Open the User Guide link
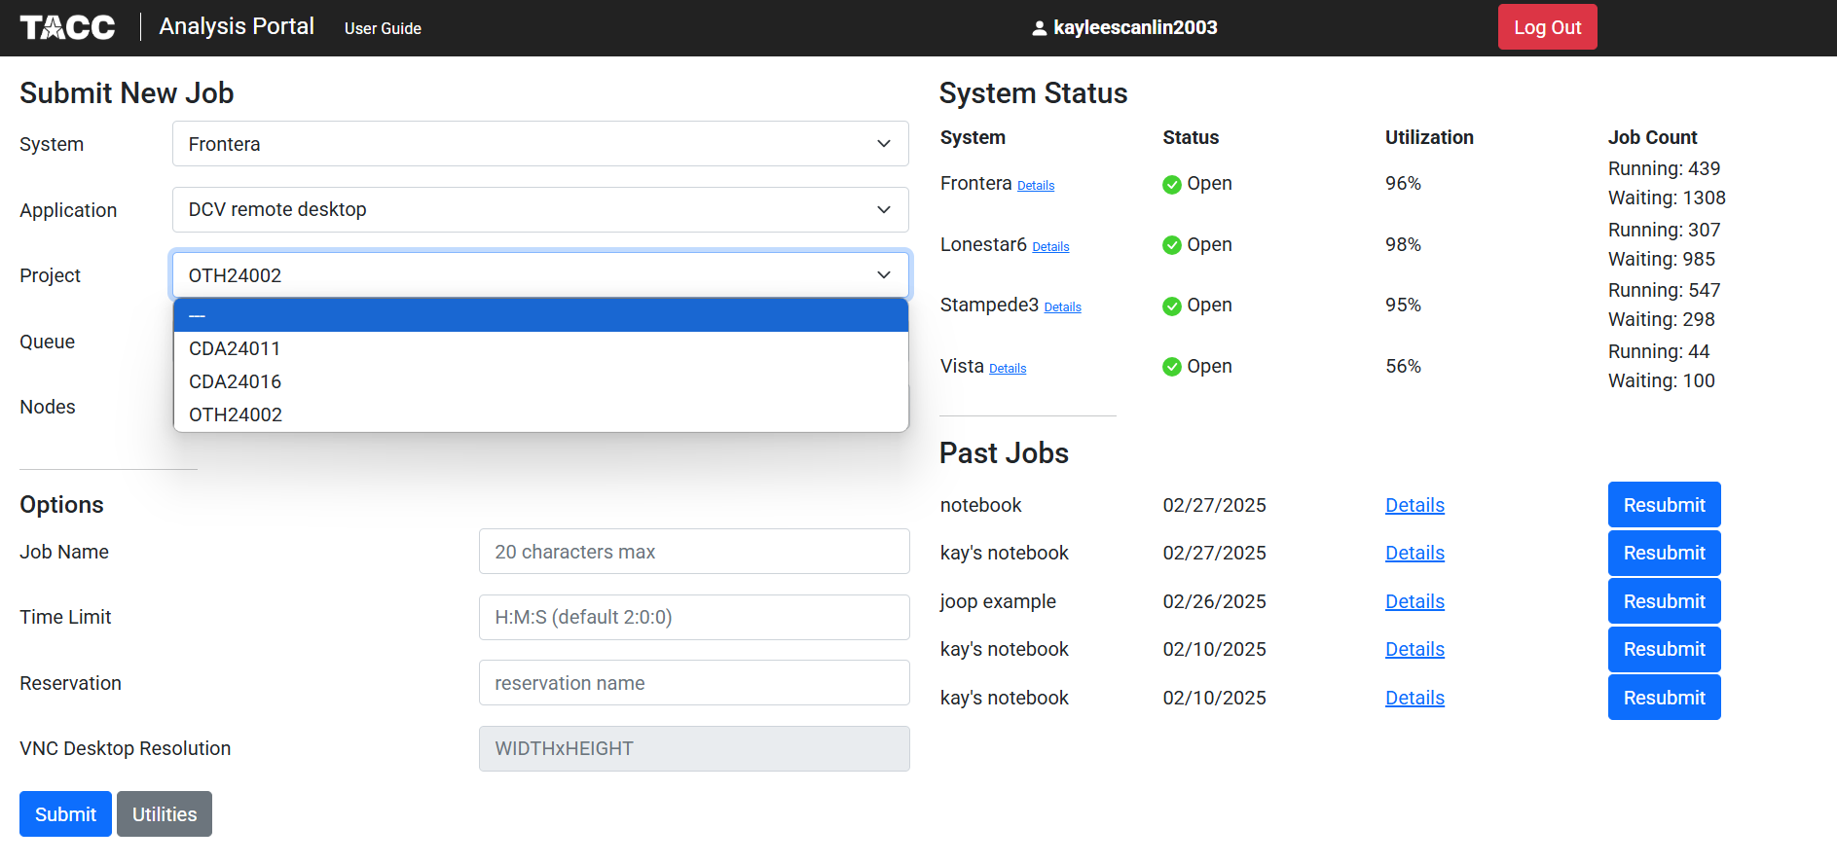The height and width of the screenshot is (864, 1837). pyautogui.click(x=383, y=28)
